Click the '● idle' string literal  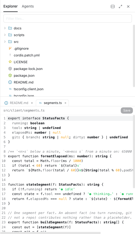[x=67, y=189]
